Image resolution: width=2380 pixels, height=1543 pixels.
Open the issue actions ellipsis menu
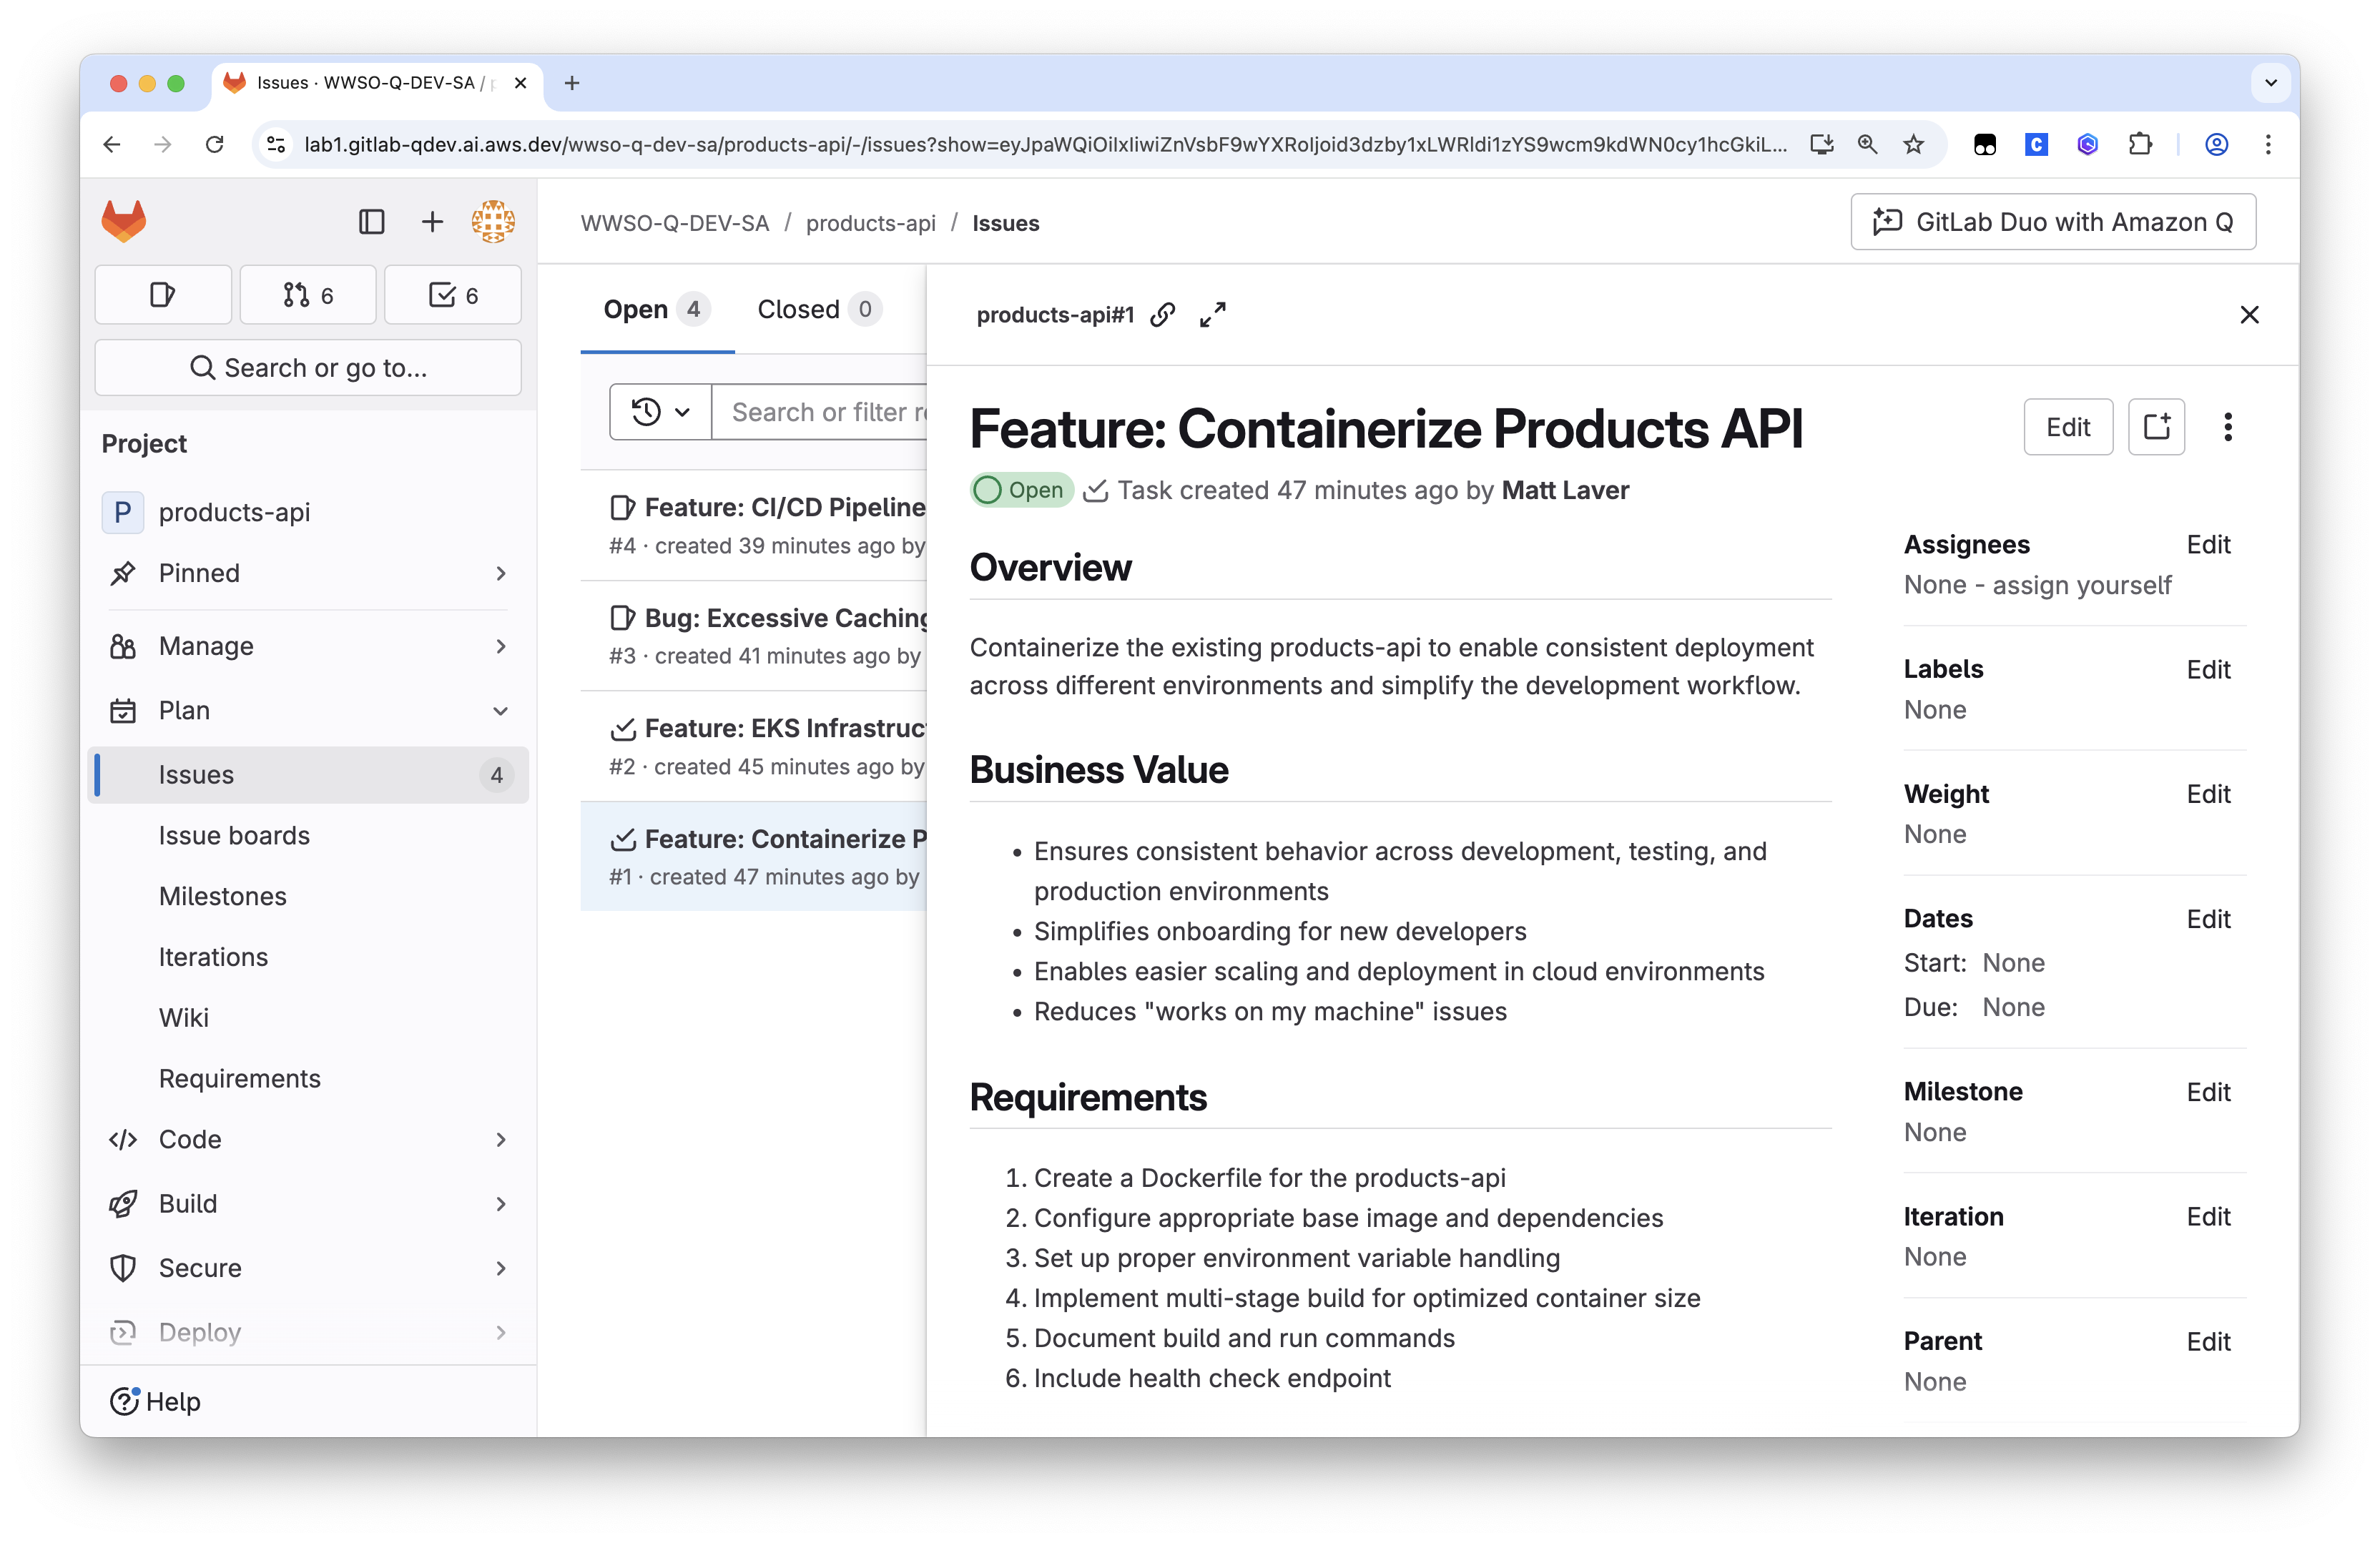pyautogui.click(x=2228, y=427)
